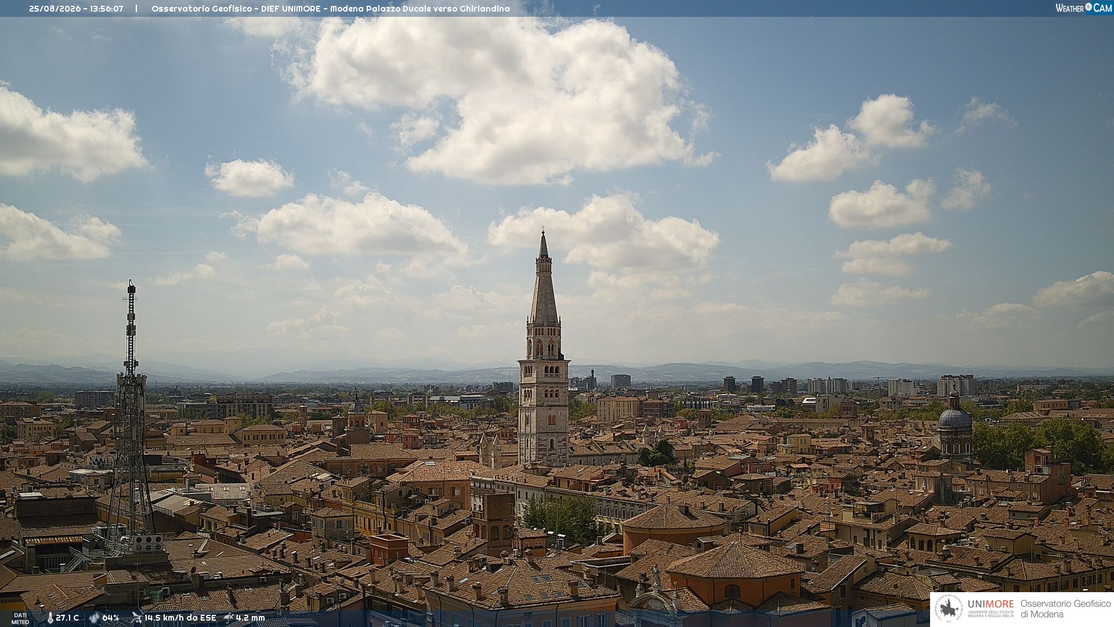
Task: Click the umbrella rainfall icon
Action: tap(229, 618)
